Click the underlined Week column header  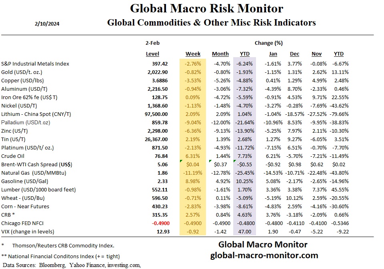coord(193,54)
